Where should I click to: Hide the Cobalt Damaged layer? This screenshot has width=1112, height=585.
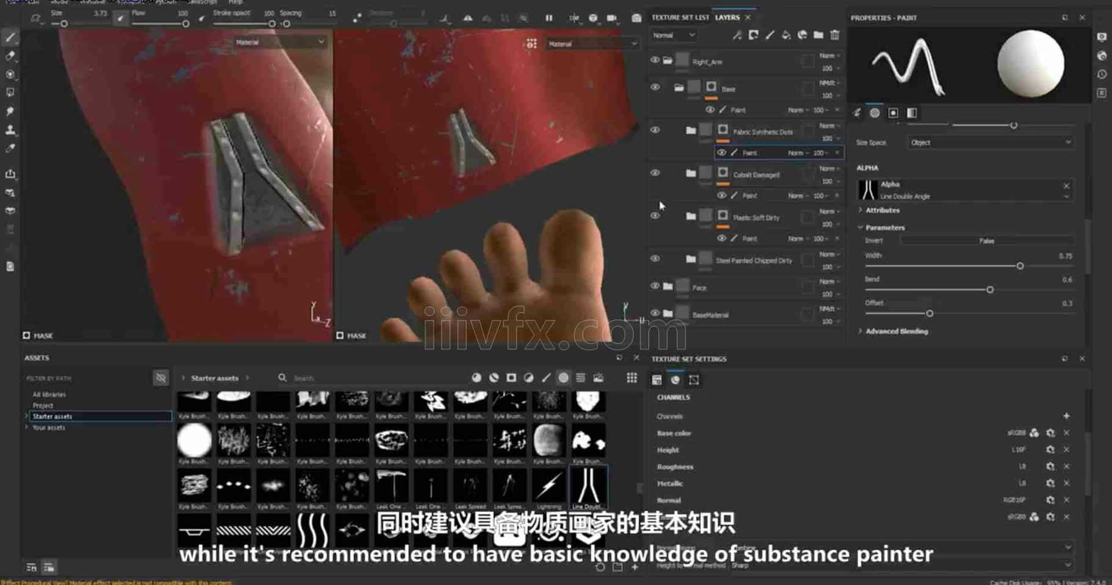655,173
